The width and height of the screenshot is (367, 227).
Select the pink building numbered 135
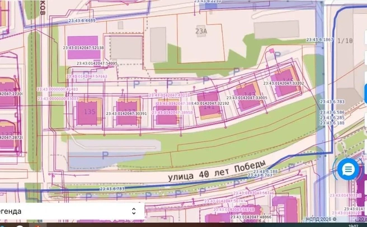(x=87, y=113)
